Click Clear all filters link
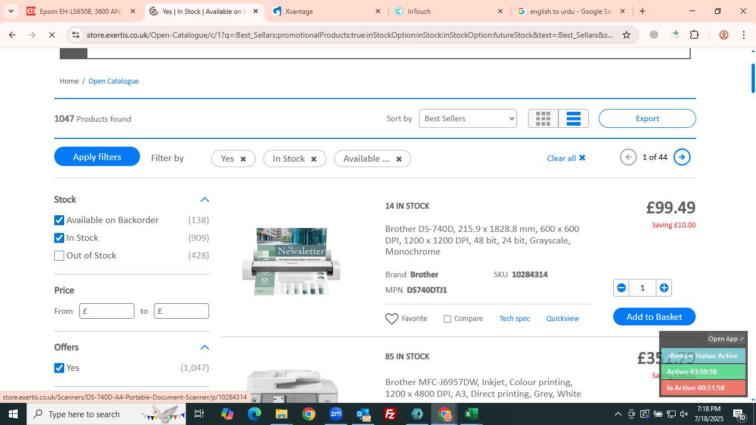The width and height of the screenshot is (756, 425). tap(566, 158)
